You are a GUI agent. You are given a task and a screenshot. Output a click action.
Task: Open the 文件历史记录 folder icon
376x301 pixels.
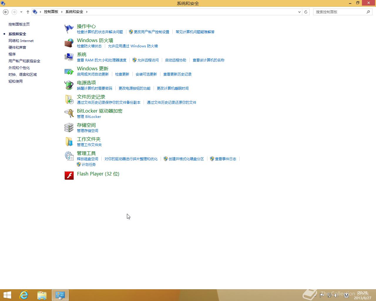point(69,99)
